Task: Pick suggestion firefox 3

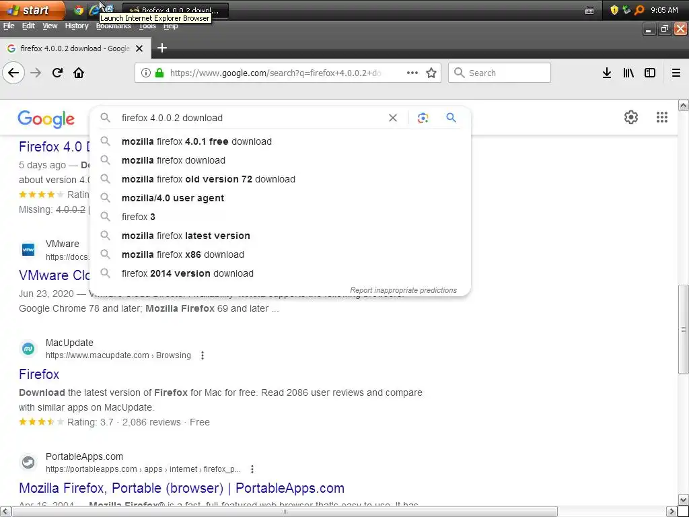Action: point(280,217)
